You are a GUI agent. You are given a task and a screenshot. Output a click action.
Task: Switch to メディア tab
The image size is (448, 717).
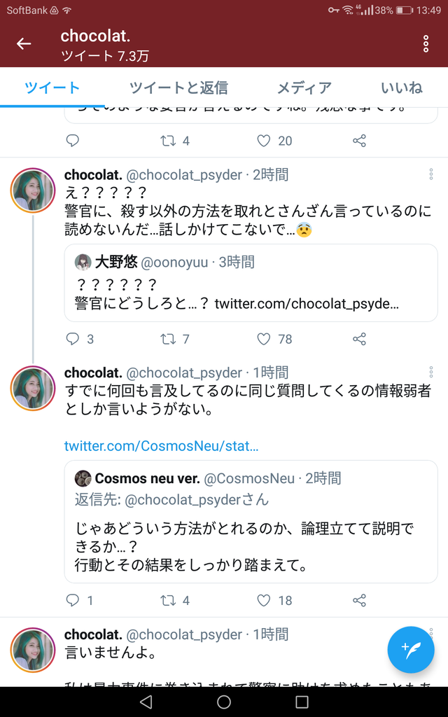(304, 88)
